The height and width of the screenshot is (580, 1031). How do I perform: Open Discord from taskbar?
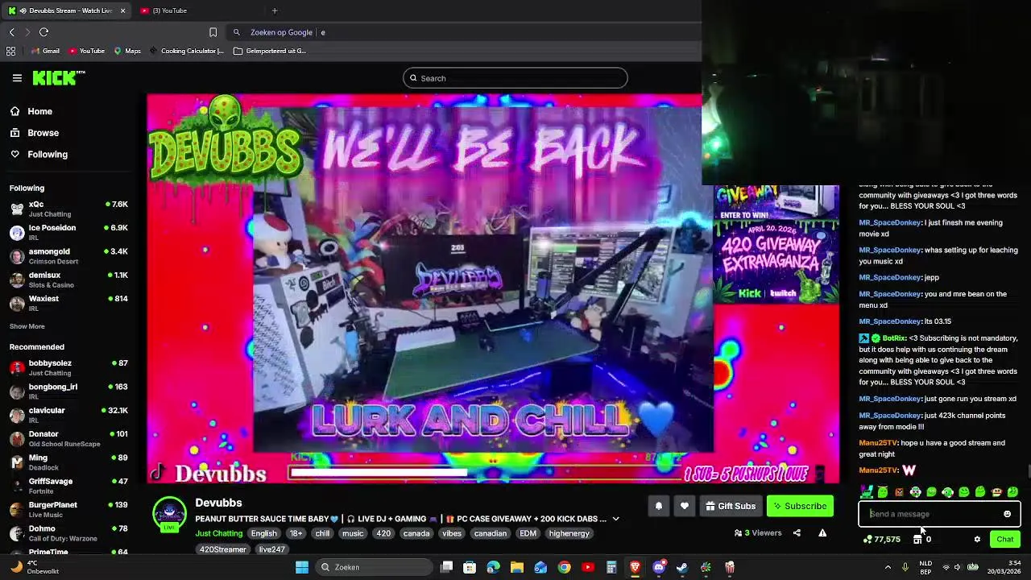pos(659,567)
